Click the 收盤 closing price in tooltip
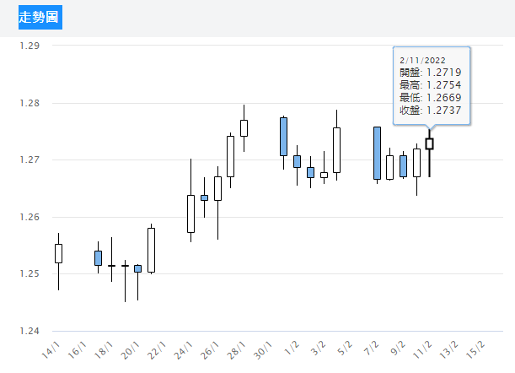The image size is (515, 373). [x=431, y=111]
